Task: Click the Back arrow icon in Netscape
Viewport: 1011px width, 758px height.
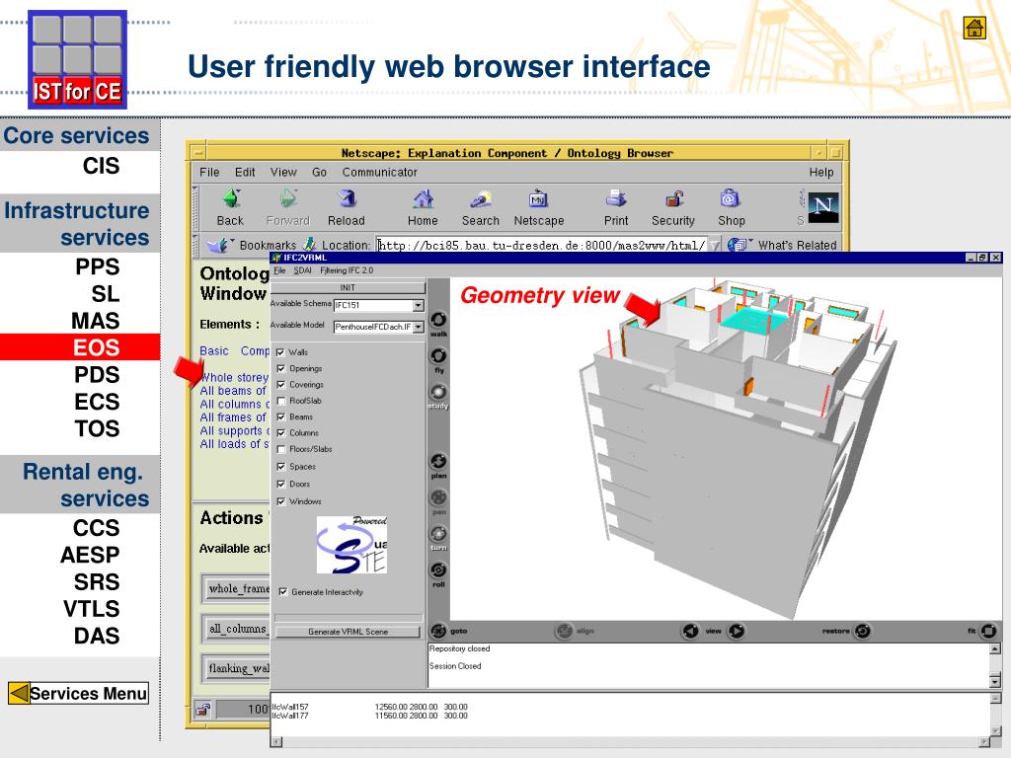Action: [230, 198]
